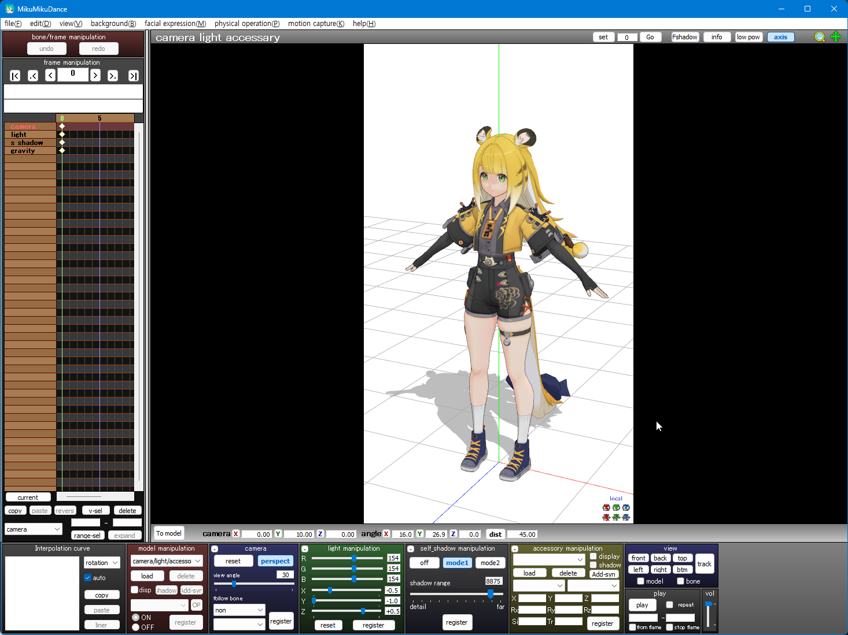This screenshot has height=635, width=848.
Task: Check the model checkbox in view panel
Action: (x=640, y=581)
